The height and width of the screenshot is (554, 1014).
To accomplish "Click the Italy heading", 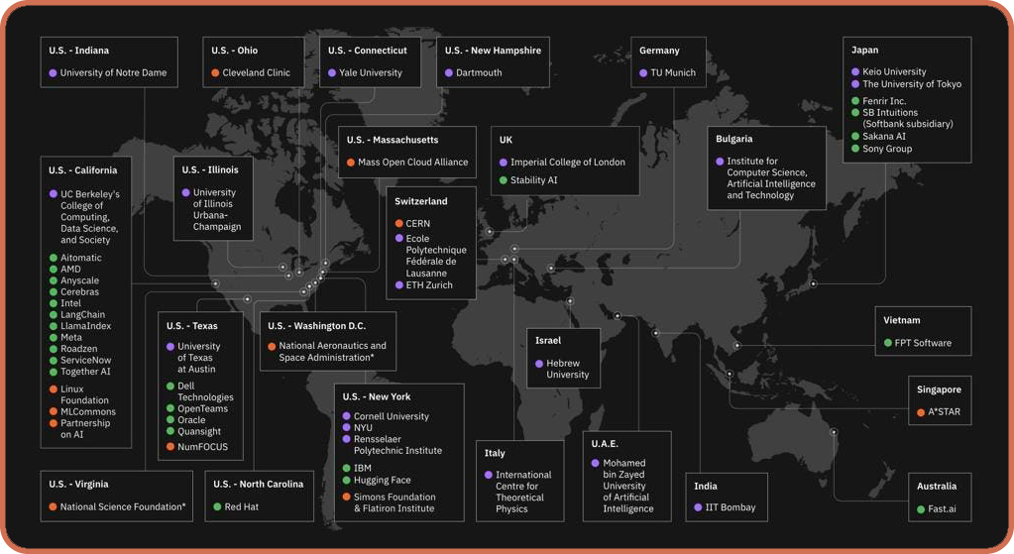I will pyautogui.click(x=495, y=453).
